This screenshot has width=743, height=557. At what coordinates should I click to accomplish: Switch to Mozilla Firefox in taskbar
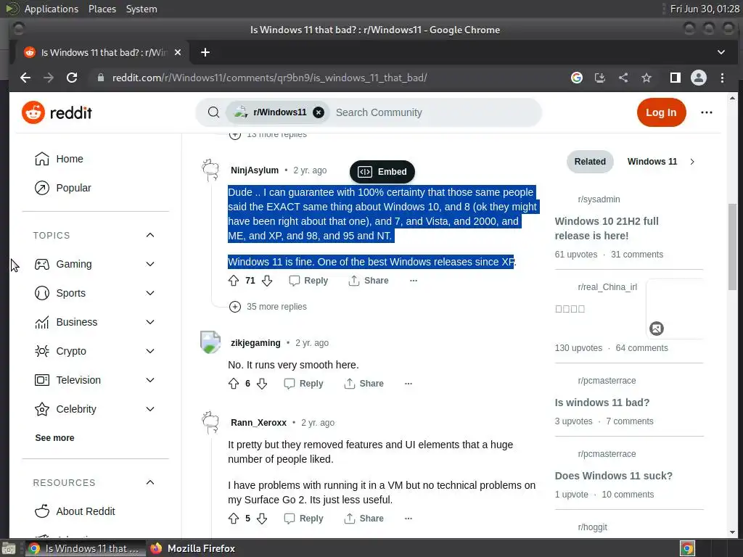pyautogui.click(x=193, y=548)
